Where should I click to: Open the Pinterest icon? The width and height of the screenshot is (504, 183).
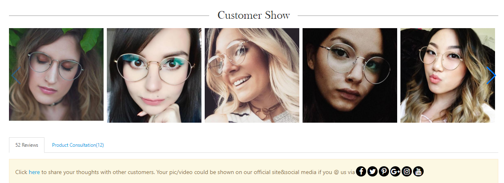384,172
